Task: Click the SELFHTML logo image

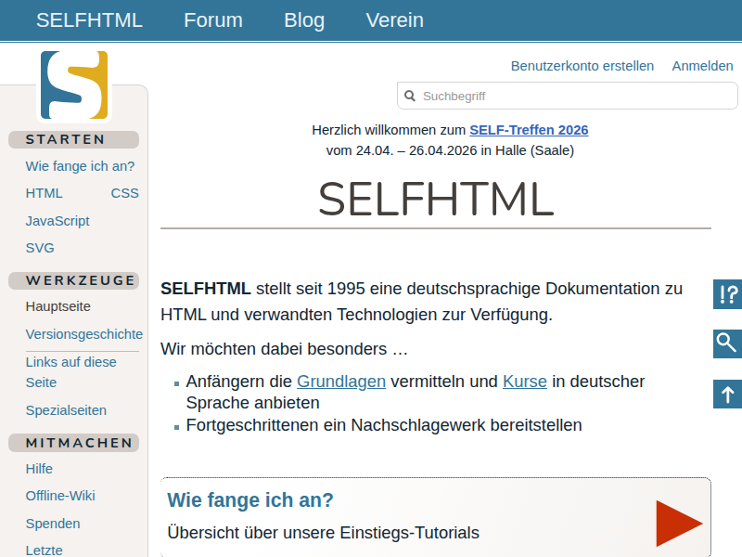Action: pos(74,85)
